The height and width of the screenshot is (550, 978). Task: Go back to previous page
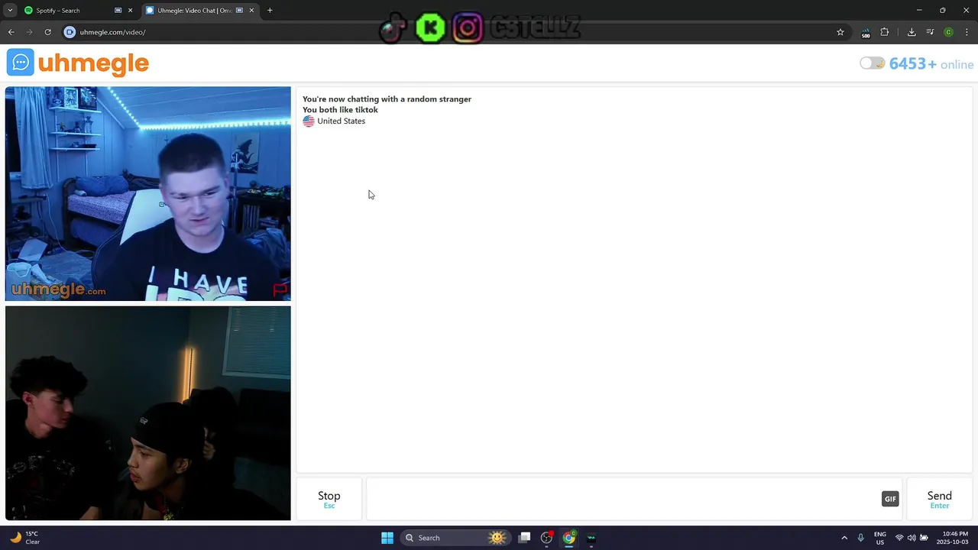pyautogui.click(x=11, y=32)
